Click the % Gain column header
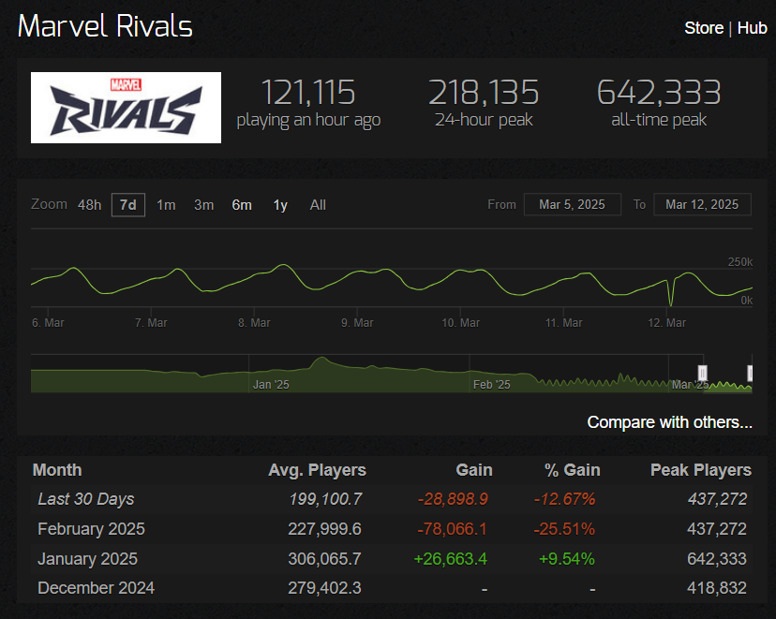This screenshot has width=776, height=619. click(573, 470)
